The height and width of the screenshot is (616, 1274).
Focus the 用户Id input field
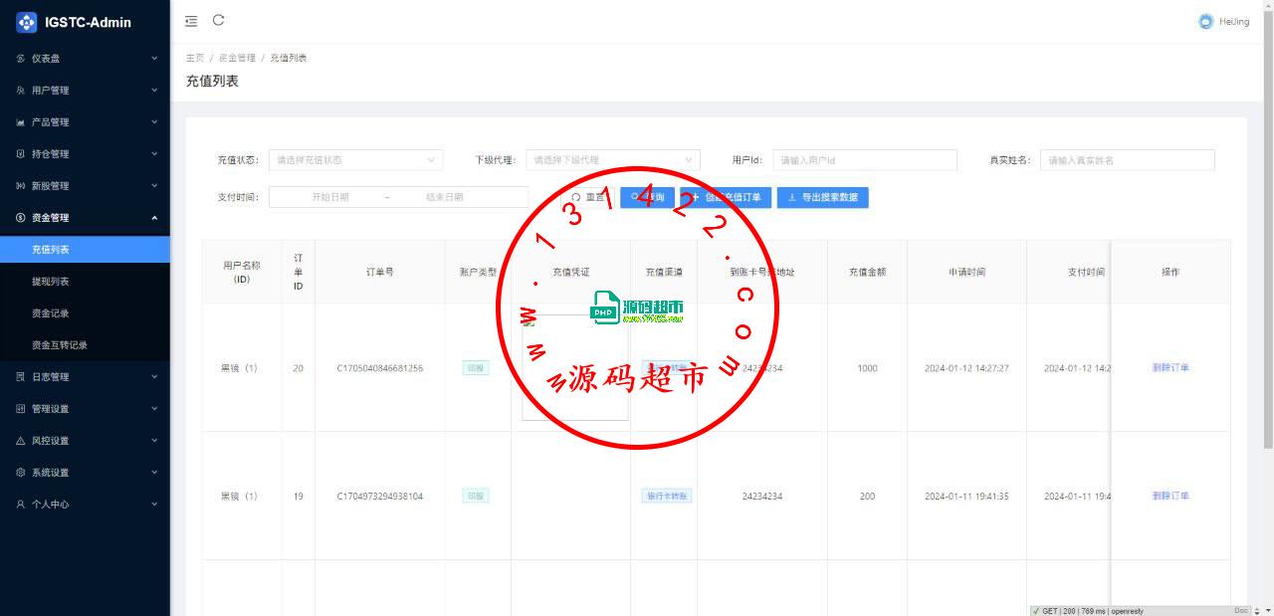click(x=865, y=160)
